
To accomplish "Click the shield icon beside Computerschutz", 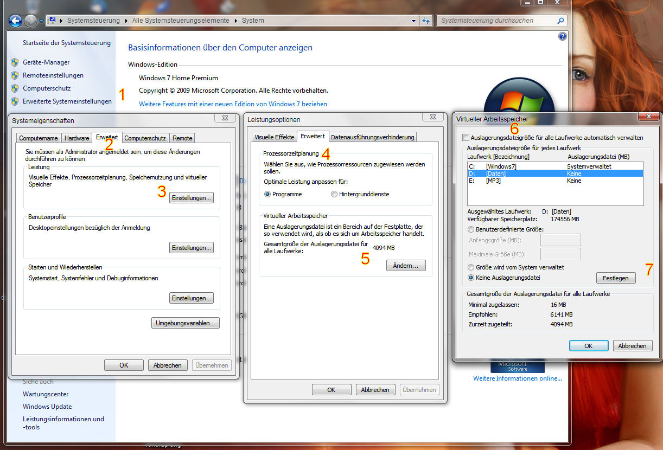I will [15, 88].
